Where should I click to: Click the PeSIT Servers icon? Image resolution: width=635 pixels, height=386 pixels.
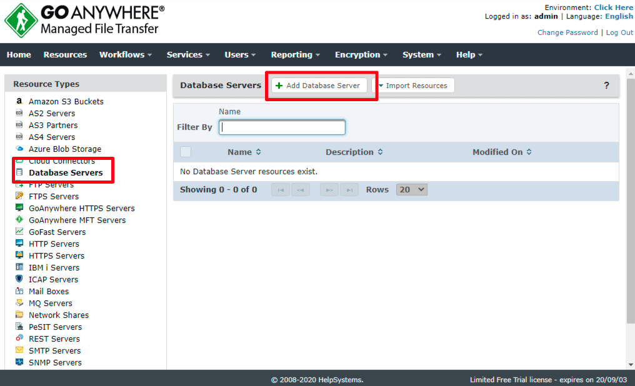tap(19, 327)
